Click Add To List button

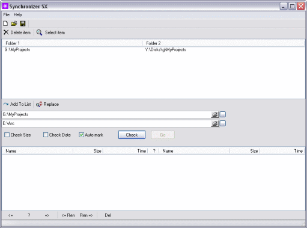[17, 104]
